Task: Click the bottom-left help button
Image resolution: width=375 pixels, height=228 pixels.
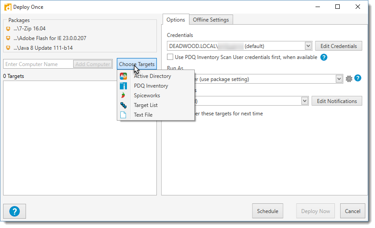Action: tap(14, 211)
